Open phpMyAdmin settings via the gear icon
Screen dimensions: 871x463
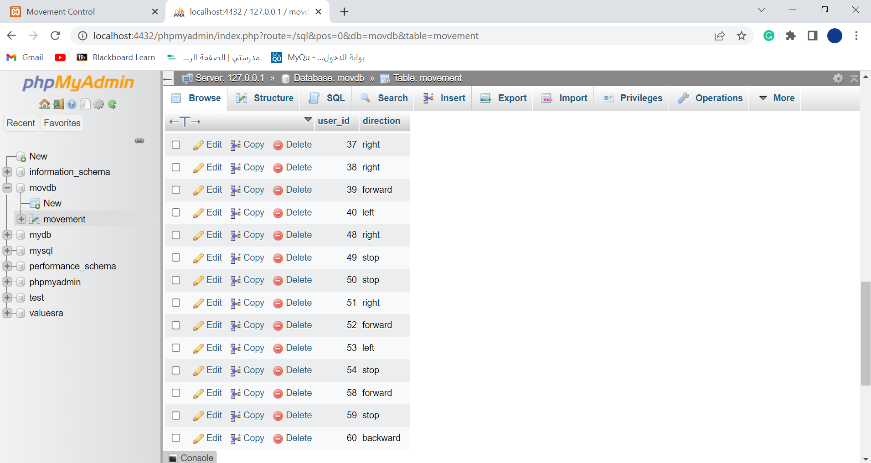click(x=99, y=104)
